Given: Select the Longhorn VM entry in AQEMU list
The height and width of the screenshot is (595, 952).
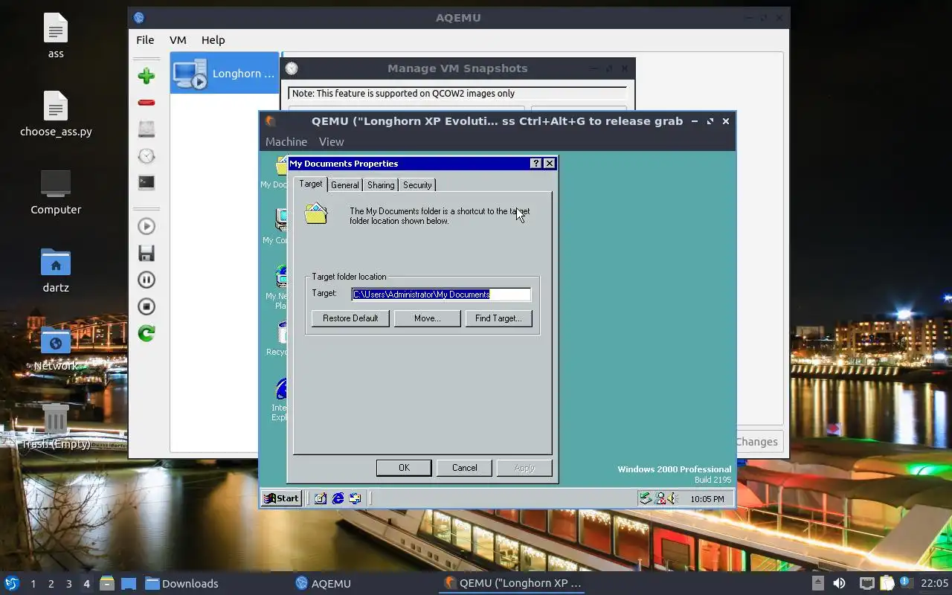Looking at the screenshot, I should pos(225,73).
